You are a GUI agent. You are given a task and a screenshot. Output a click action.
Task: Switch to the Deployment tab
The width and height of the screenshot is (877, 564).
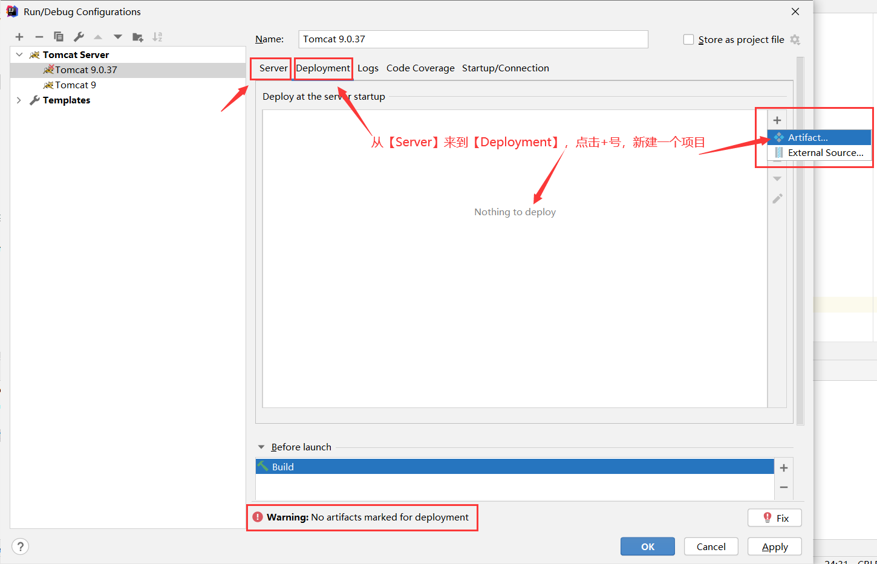pyautogui.click(x=323, y=68)
